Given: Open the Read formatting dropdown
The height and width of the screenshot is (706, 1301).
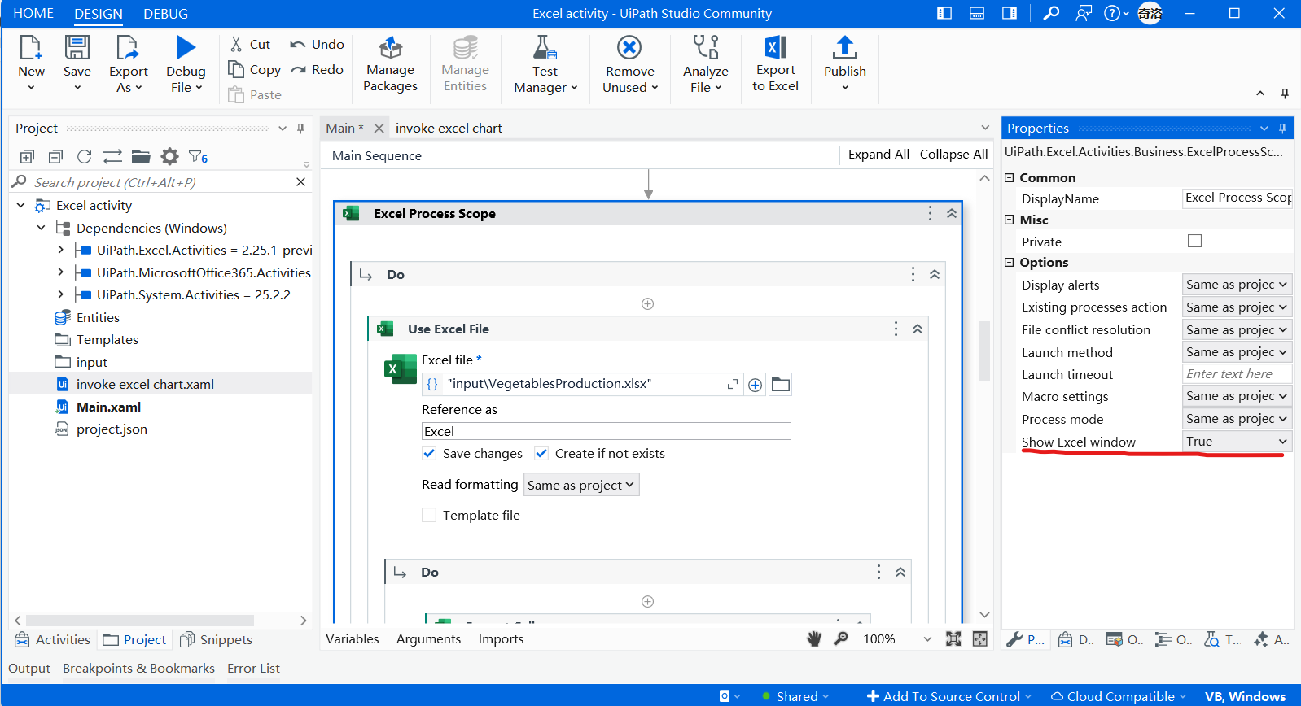Looking at the screenshot, I should click(580, 486).
